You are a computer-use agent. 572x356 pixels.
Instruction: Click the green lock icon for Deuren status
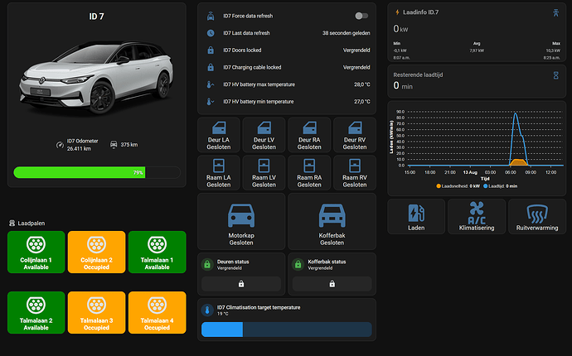click(x=207, y=265)
